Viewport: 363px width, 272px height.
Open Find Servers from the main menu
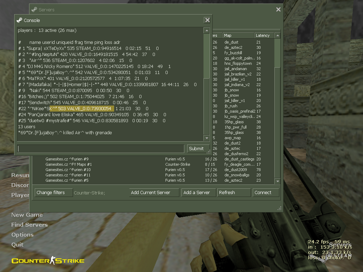29,225
